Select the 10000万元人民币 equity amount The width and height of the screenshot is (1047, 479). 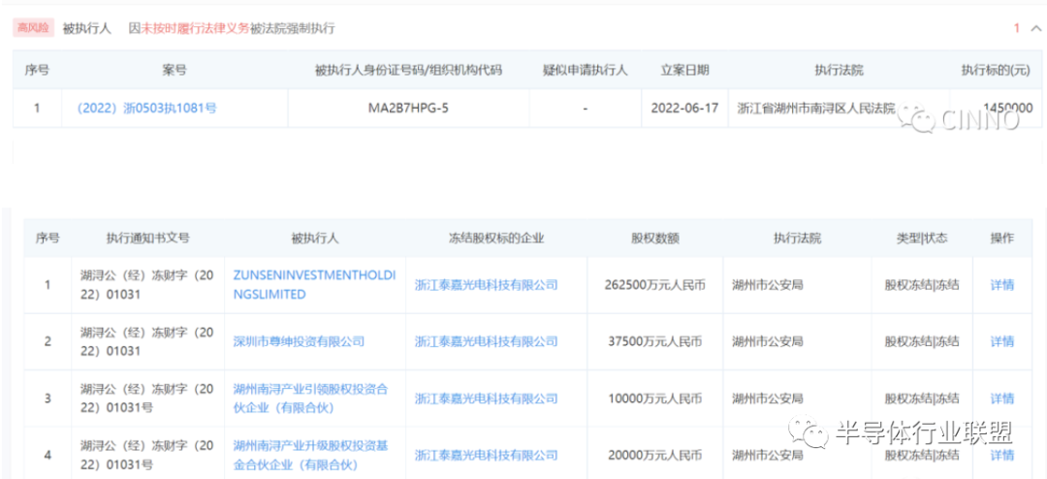655,399
